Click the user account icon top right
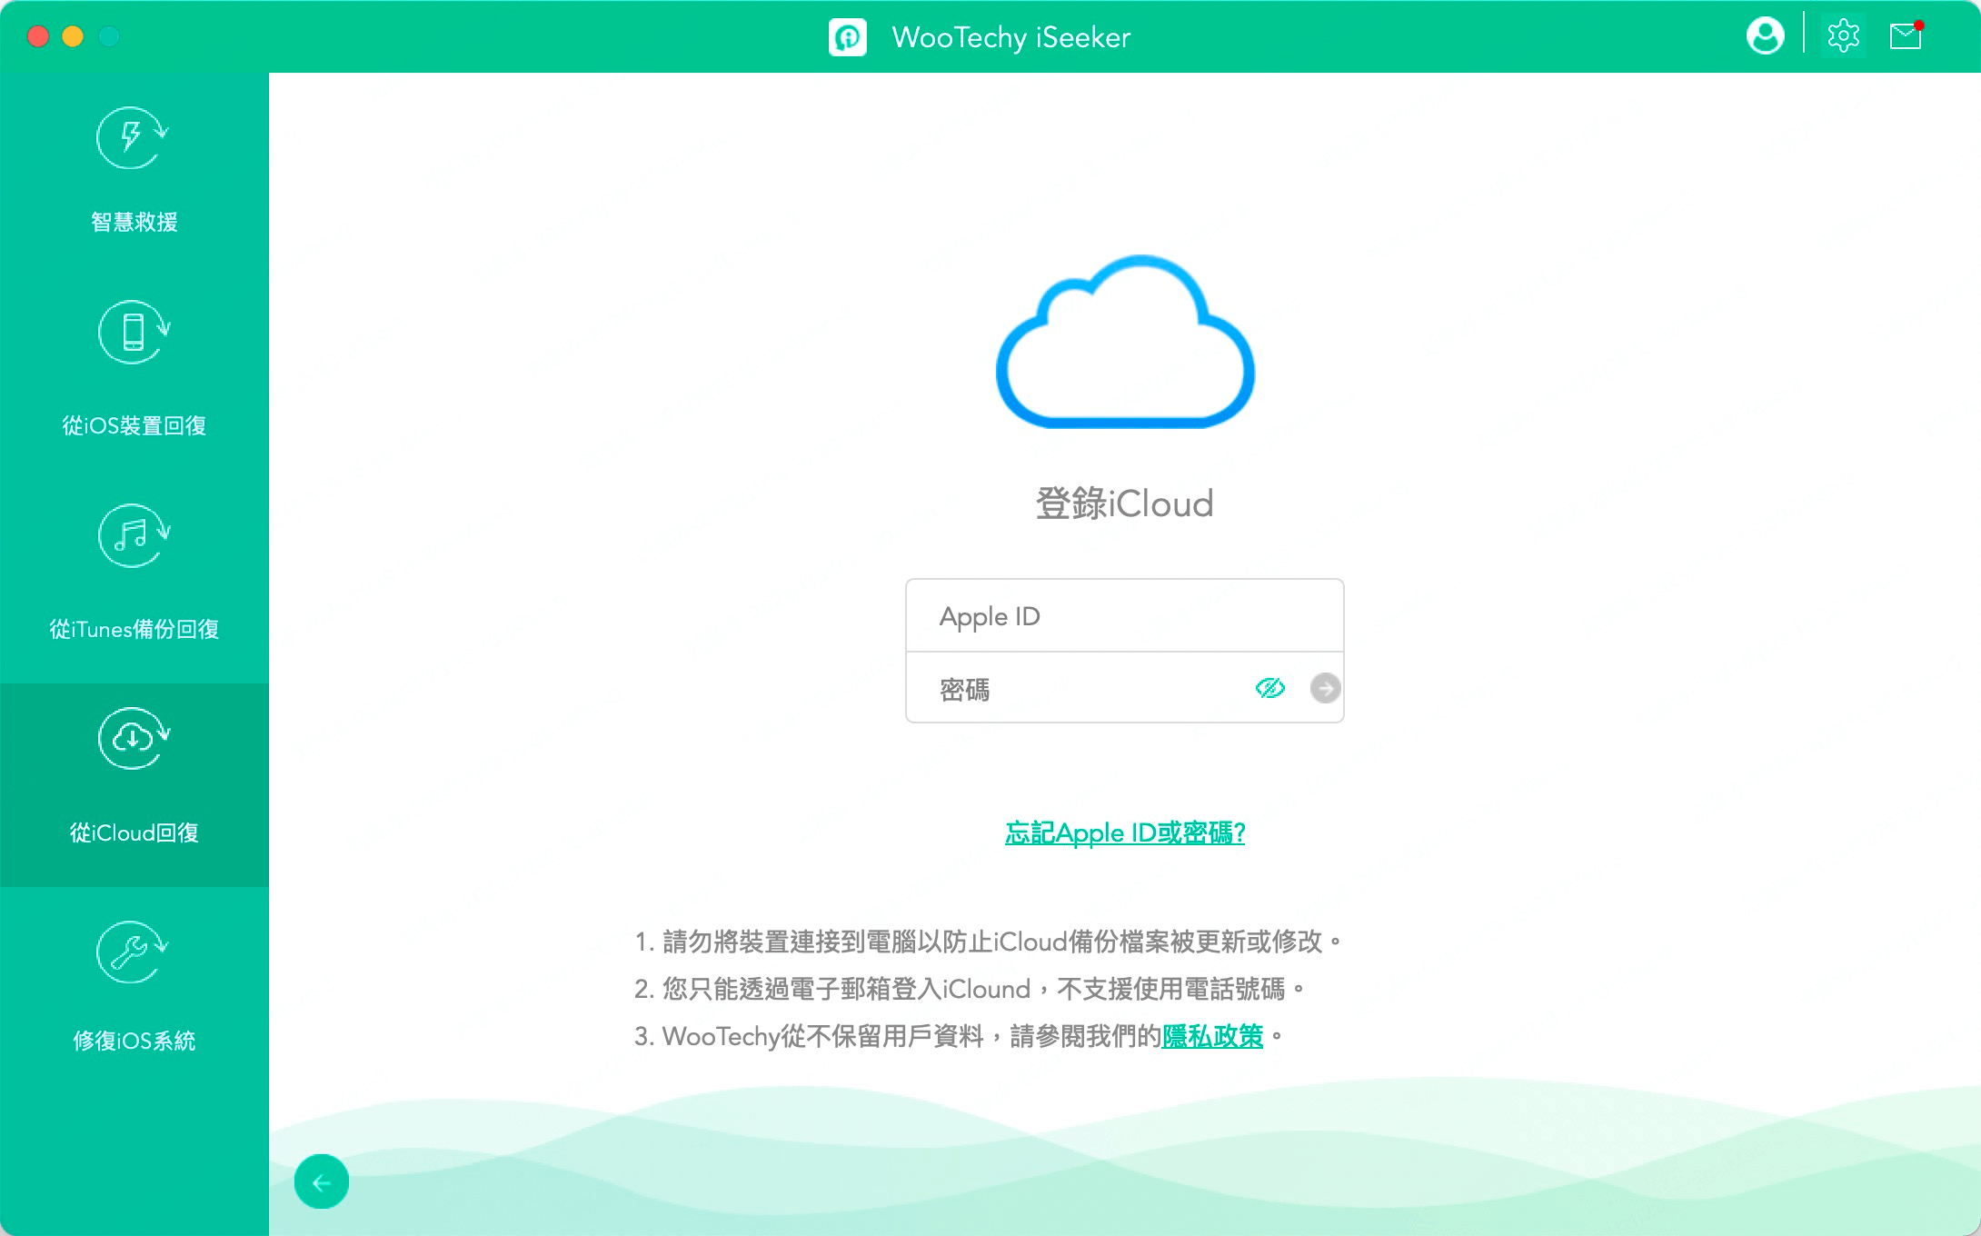The image size is (1981, 1236). pos(1765,35)
